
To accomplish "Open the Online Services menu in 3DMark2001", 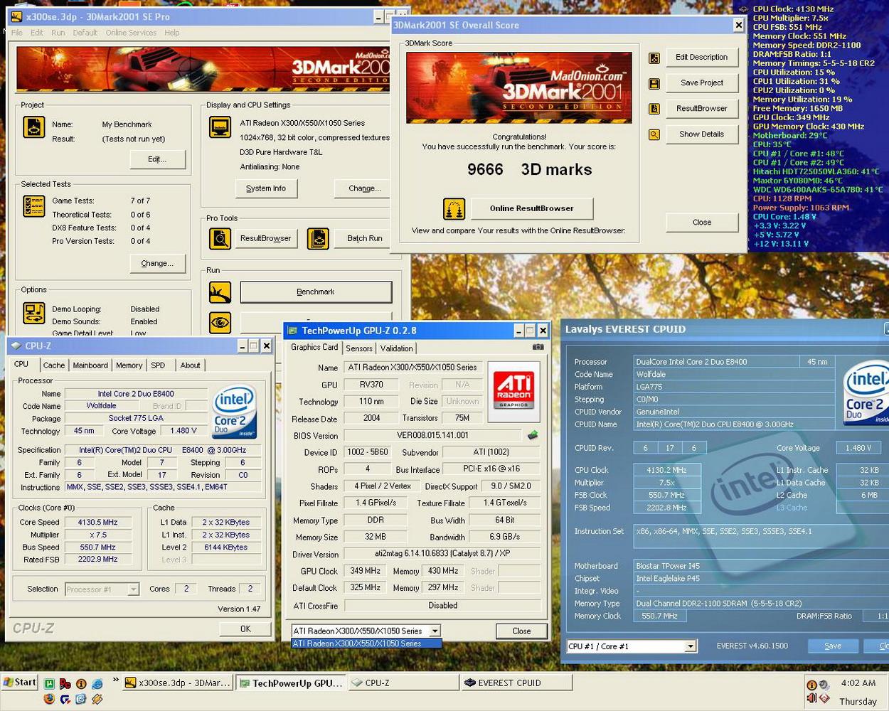I will tap(131, 33).
